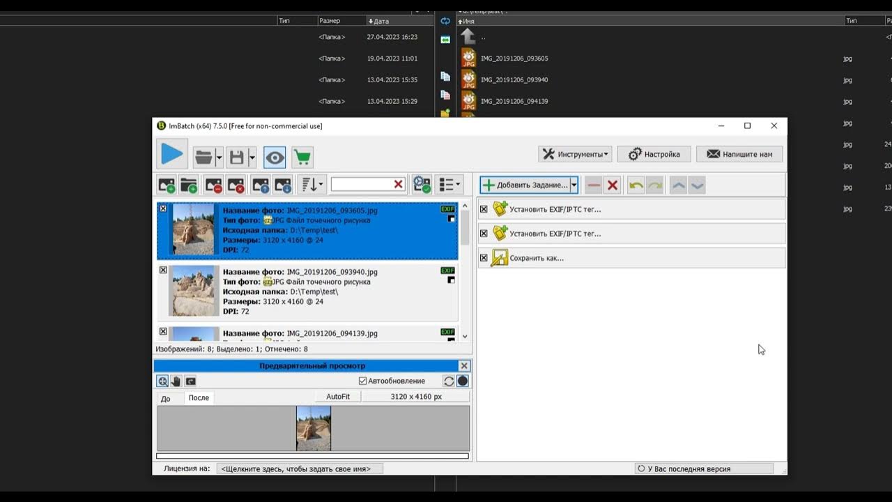Add images using the green plus photo icon
Image resolution: width=892 pixels, height=502 pixels.
(x=167, y=185)
